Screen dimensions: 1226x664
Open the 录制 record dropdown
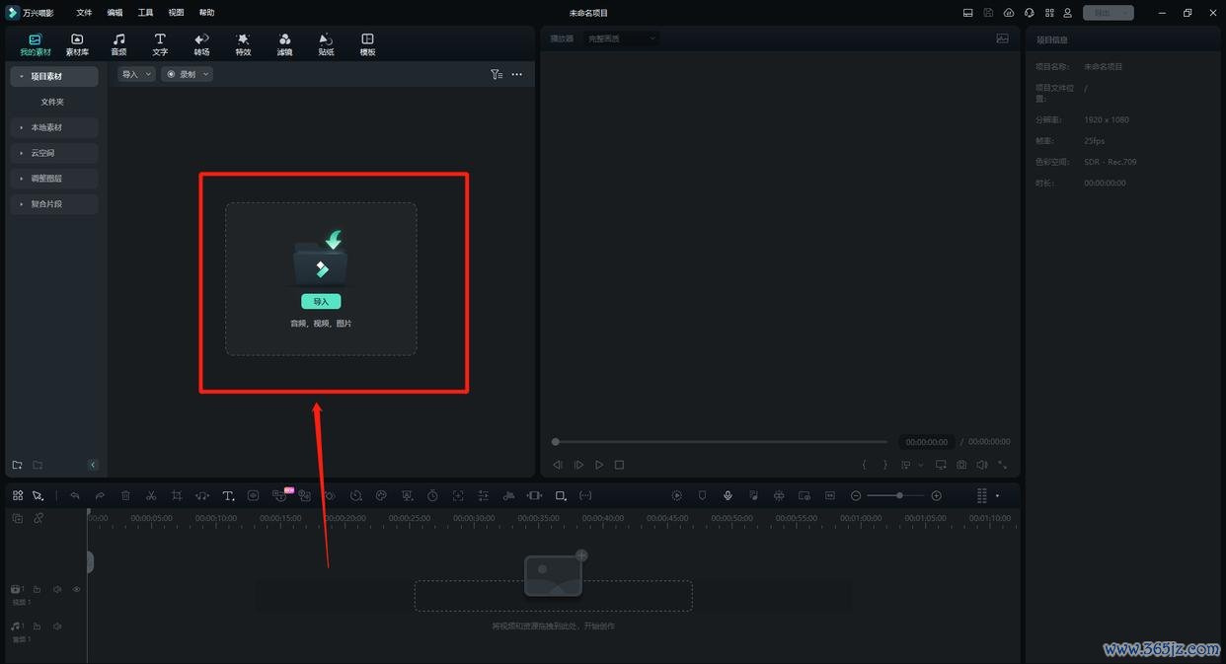click(187, 74)
